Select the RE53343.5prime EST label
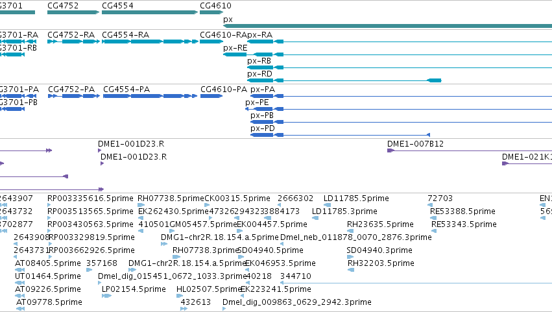 click(464, 224)
